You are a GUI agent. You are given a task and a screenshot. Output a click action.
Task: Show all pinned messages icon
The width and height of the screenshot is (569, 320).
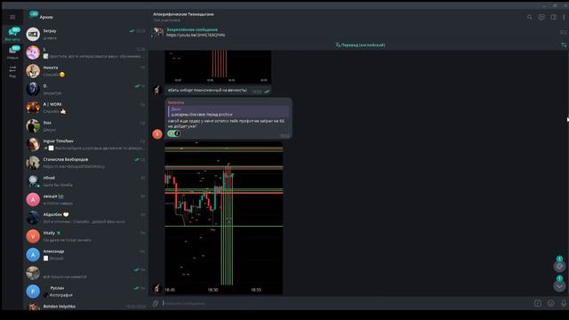coord(563,32)
